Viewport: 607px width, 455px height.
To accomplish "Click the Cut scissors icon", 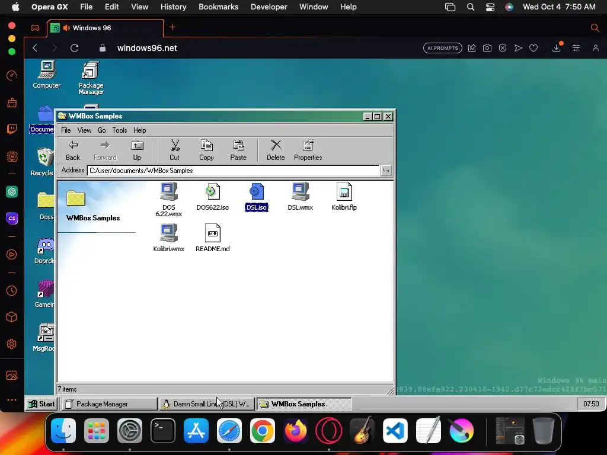I will pos(175,146).
